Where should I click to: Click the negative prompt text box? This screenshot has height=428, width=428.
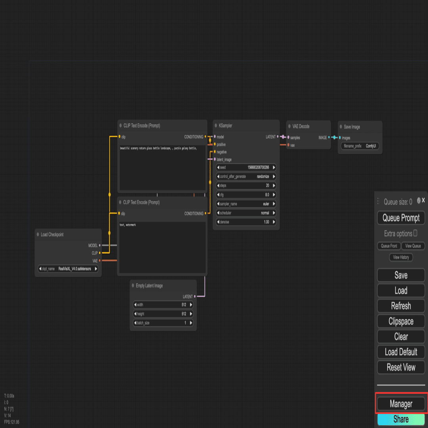tap(162, 247)
